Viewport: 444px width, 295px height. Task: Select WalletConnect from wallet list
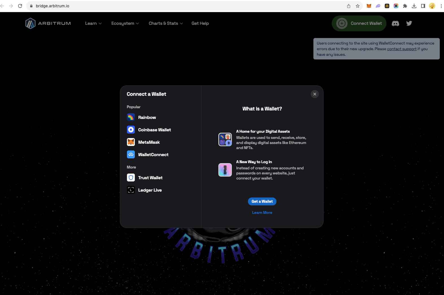point(153,155)
